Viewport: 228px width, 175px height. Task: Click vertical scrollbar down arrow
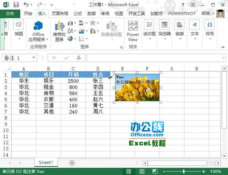tap(224, 156)
